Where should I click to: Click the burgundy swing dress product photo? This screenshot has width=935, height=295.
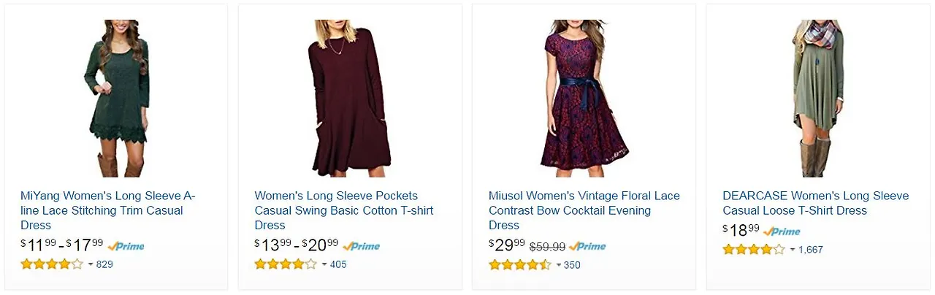(x=350, y=99)
